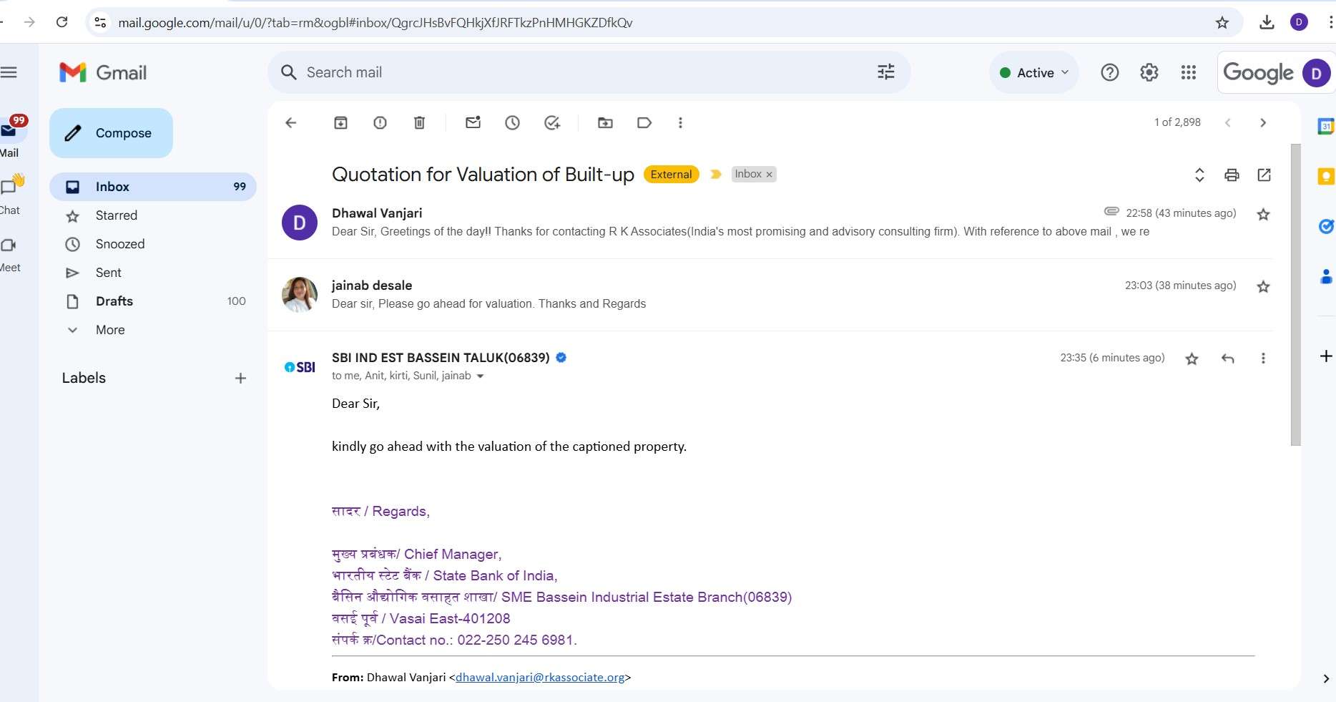View site information icon in address bar

[x=101, y=22]
